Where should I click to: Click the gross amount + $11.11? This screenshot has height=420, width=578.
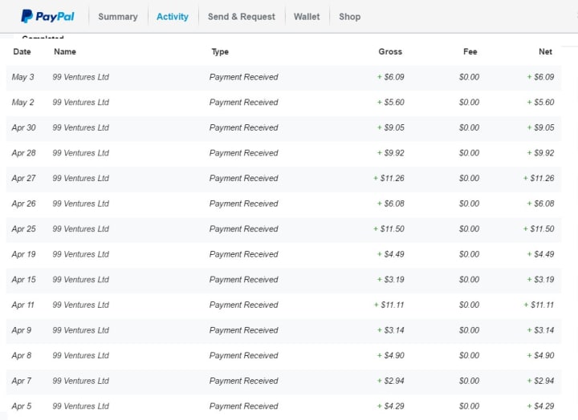389,305
